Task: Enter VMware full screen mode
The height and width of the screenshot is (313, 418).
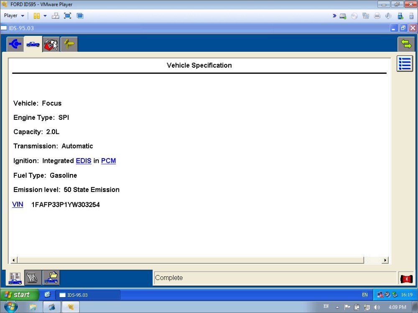Action: (67, 16)
